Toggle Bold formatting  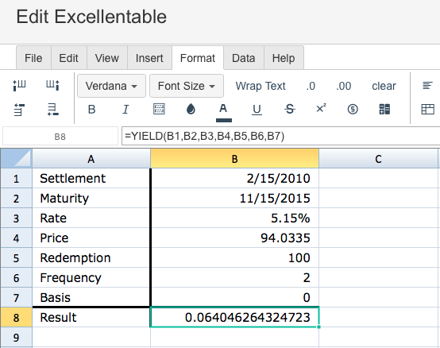[92, 109]
